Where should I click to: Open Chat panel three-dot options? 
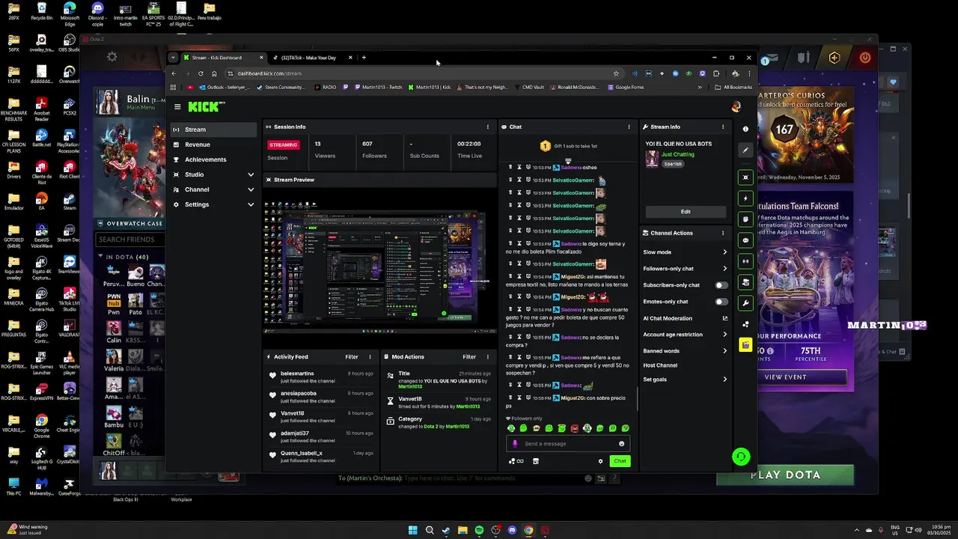pos(629,127)
